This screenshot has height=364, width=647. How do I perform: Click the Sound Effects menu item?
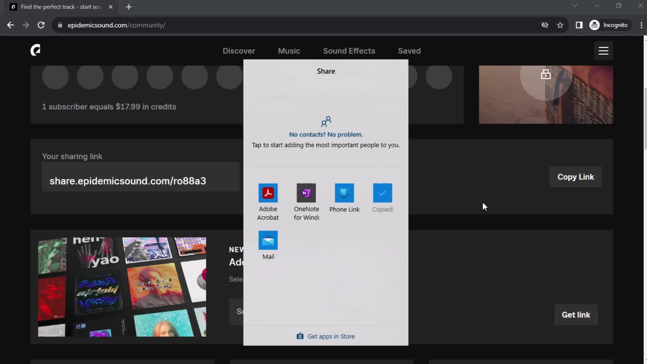pyautogui.click(x=349, y=51)
